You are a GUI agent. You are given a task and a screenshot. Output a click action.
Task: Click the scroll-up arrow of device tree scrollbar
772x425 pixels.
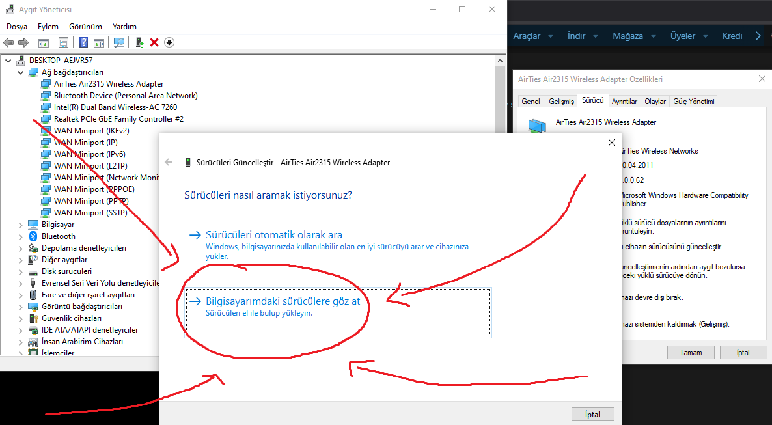(500, 61)
